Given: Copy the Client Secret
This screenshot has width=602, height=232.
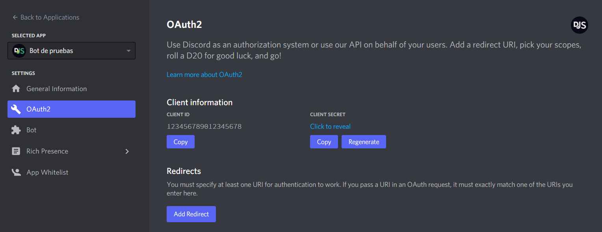Looking at the screenshot, I should 324,141.
